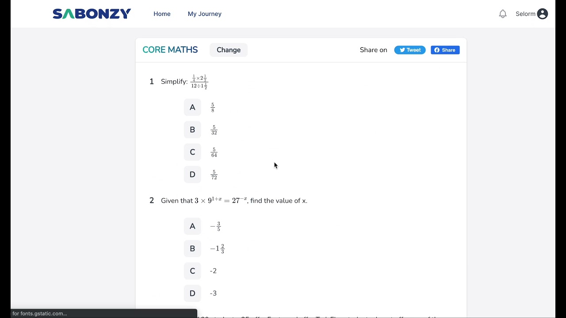Click answer text 5/64 in question 1
The height and width of the screenshot is (318, 566).
tap(214, 152)
